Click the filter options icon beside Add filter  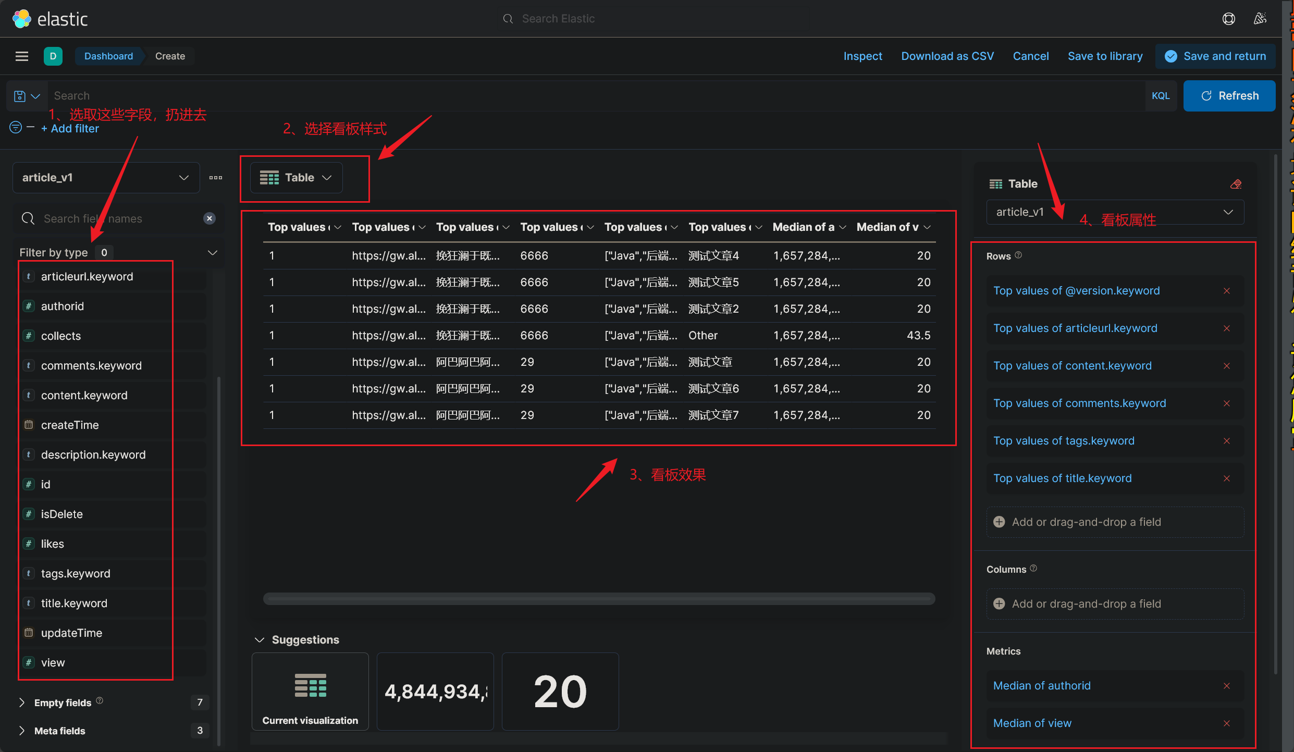[16, 127]
